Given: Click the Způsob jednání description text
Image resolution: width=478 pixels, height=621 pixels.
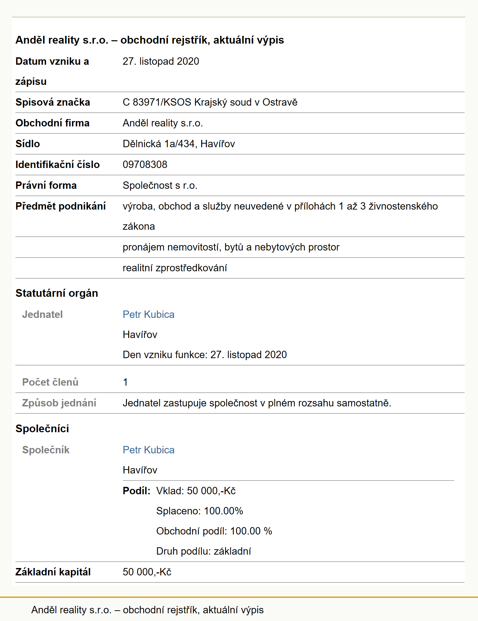Looking at the screenshot, I should pyautogui.click(x=257, y=403).
